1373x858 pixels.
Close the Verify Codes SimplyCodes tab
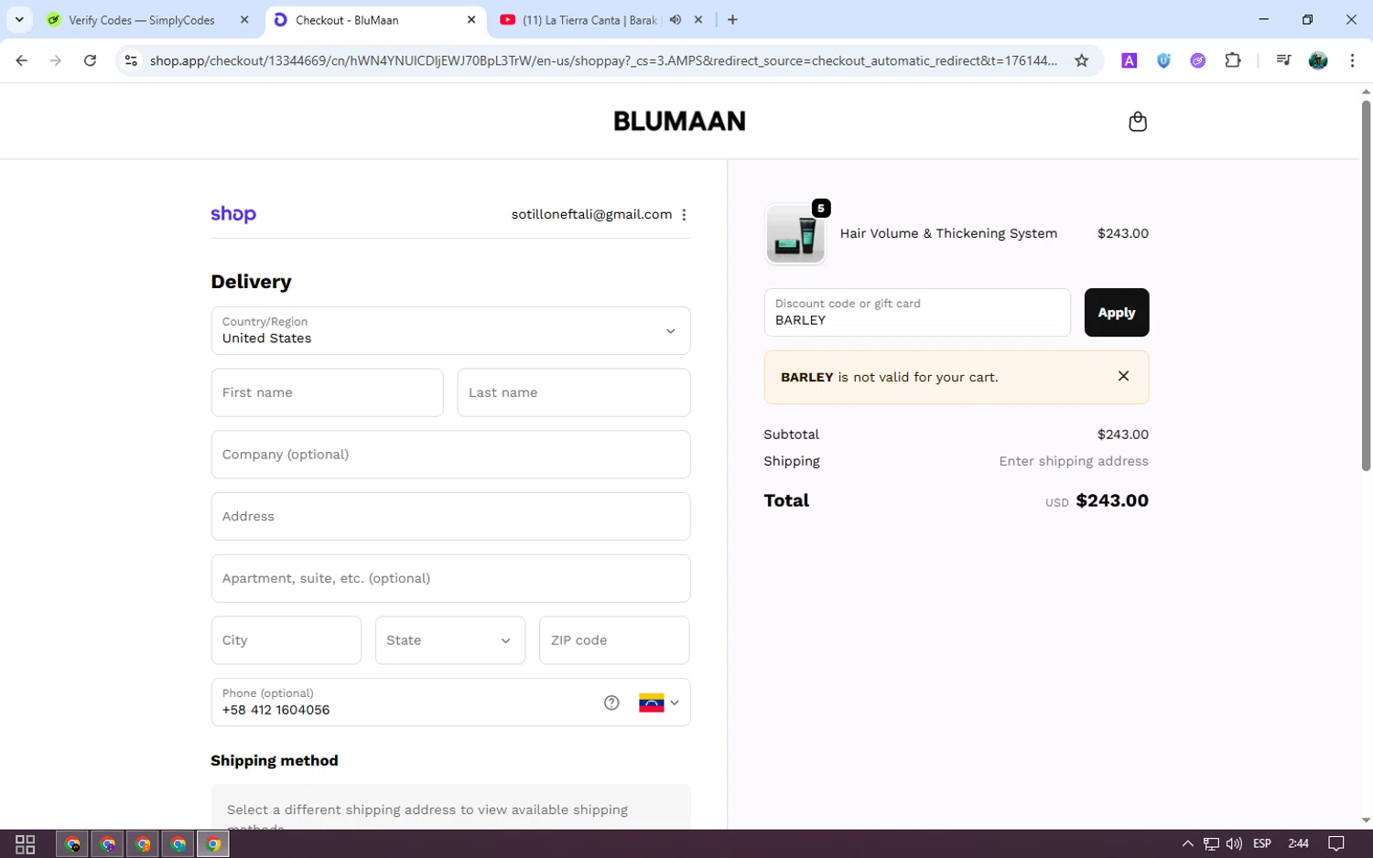point(244,19)
